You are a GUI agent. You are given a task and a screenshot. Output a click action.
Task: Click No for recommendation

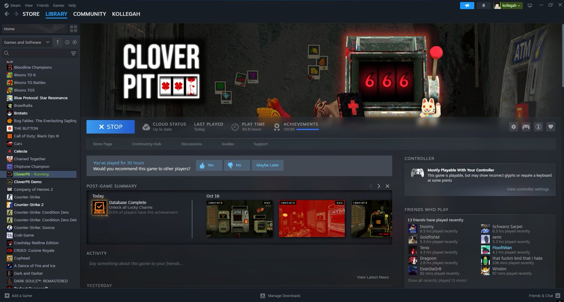coord(237,165)
